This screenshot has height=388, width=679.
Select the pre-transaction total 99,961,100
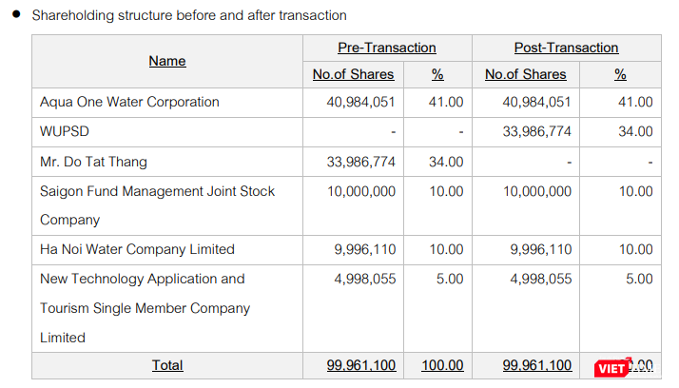[354, 365]
